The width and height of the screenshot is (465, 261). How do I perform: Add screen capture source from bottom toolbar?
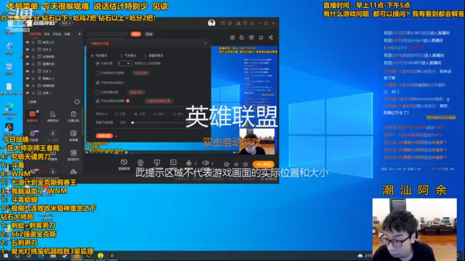pyautogui.click(x=124, y=164)
